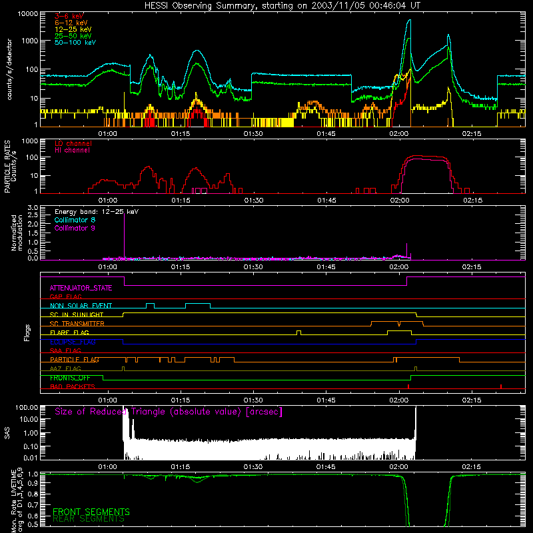Image resolution: width=533 pixels, height=533 pixels.
Task: Click the 10000 tick label in count-rate panel
Action: coord(27,14)
